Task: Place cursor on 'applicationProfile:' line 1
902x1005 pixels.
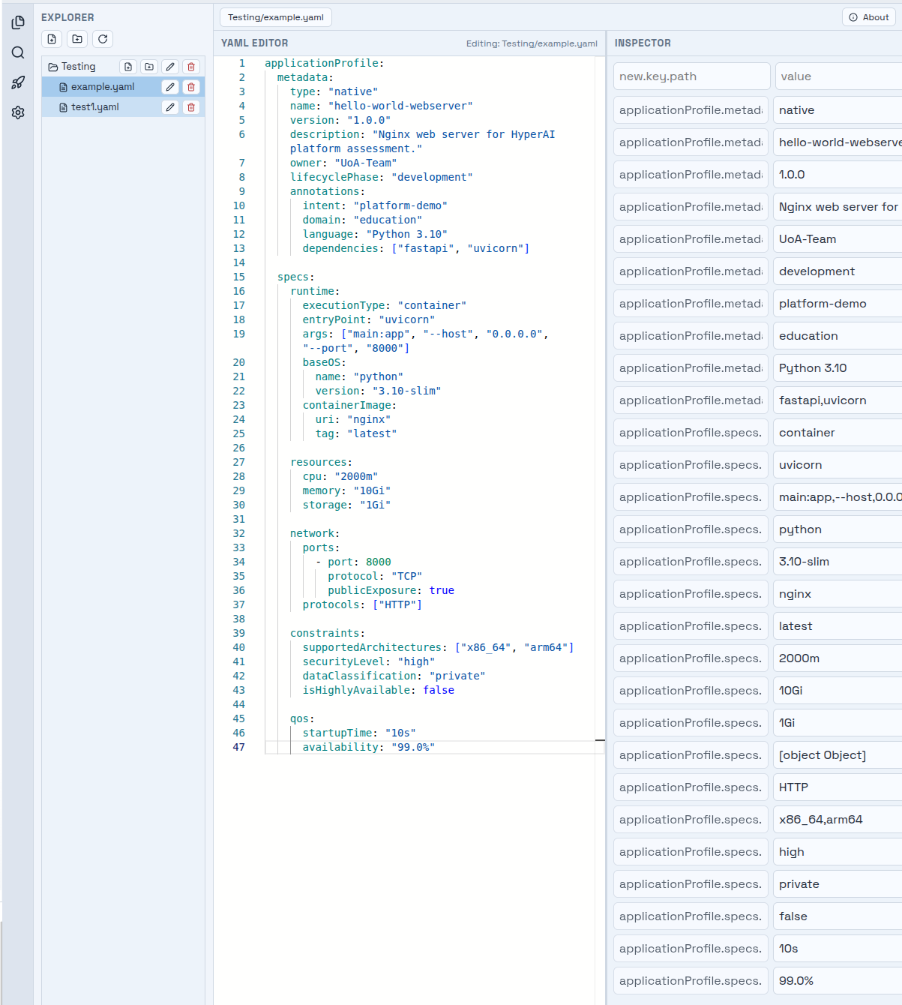Action: [324, 64]
